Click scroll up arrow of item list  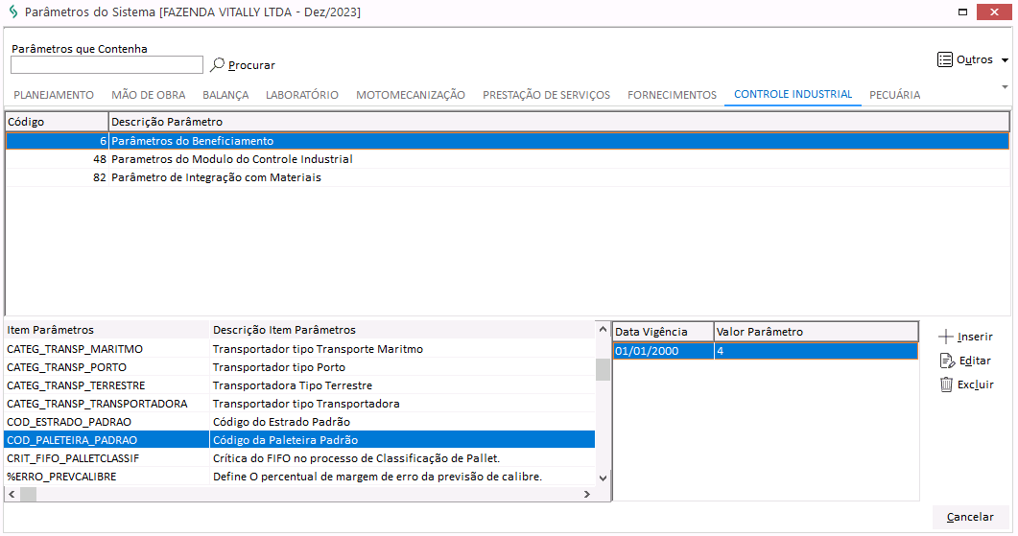point(604,330)
